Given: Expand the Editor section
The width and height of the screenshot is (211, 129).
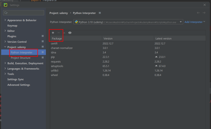Looking at the screenshot, I should [5, 31].
